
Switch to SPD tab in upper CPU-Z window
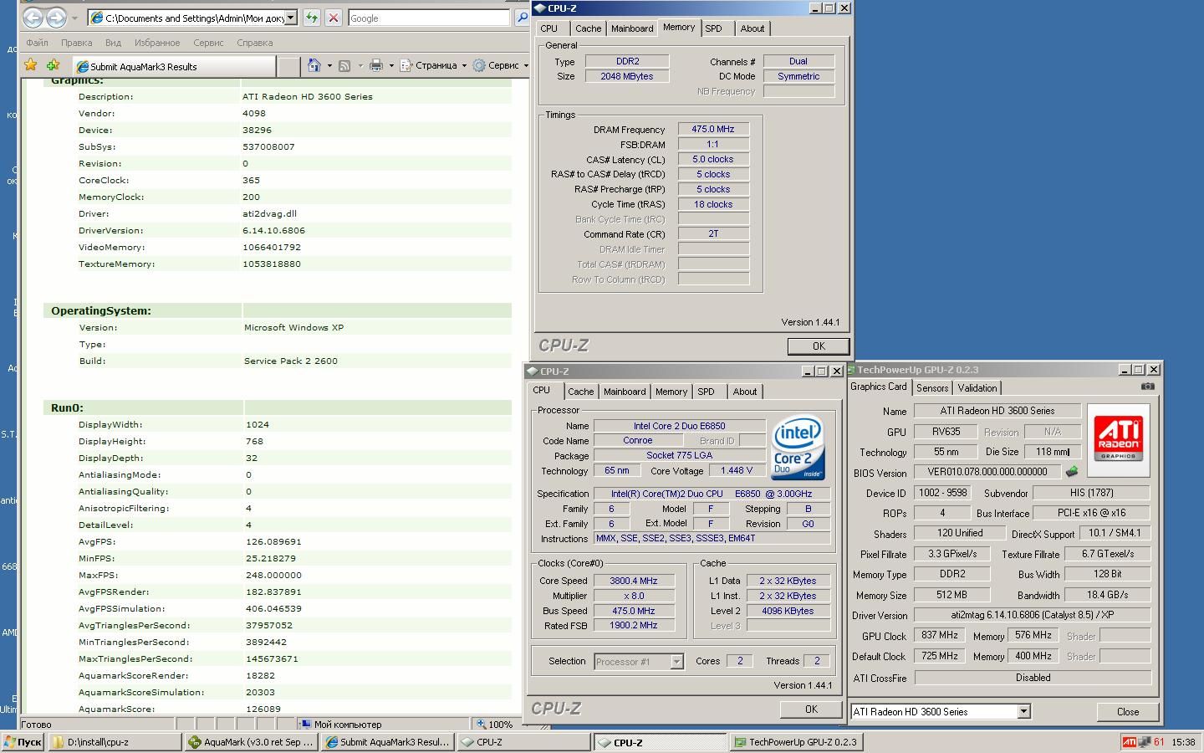713,28
